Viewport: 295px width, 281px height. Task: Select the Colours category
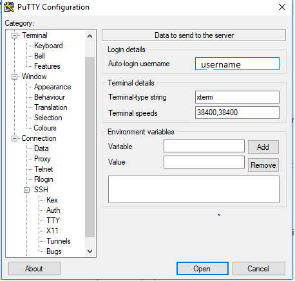click(x=45, y=128)
